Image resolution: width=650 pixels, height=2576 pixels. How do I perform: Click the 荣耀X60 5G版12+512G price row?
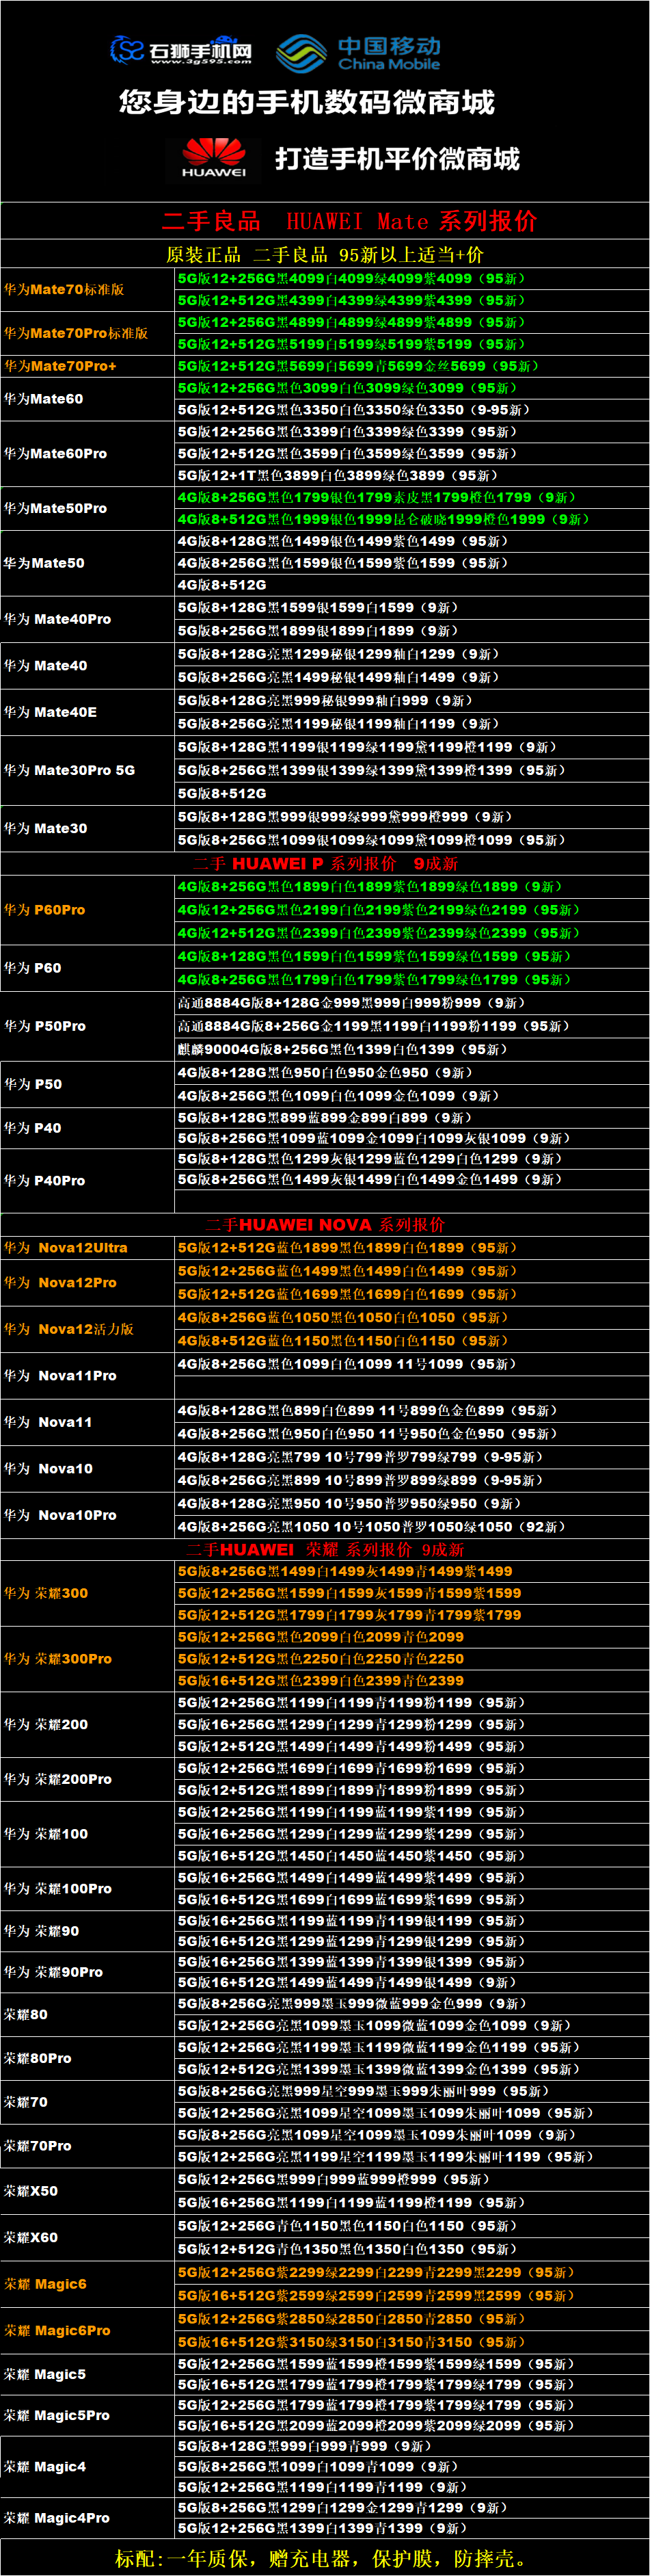coord(412,2249)
